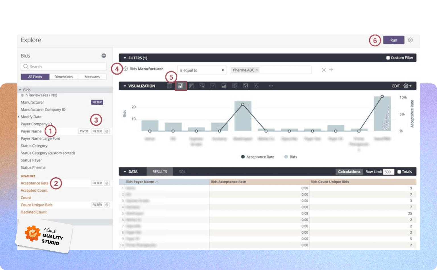
Task: Expand the Modify Date field
Action: pos(18,117)
